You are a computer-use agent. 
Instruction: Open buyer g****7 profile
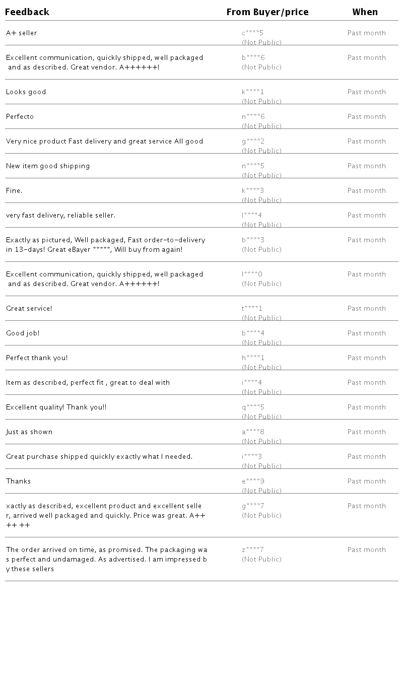[x=253, y=506]
